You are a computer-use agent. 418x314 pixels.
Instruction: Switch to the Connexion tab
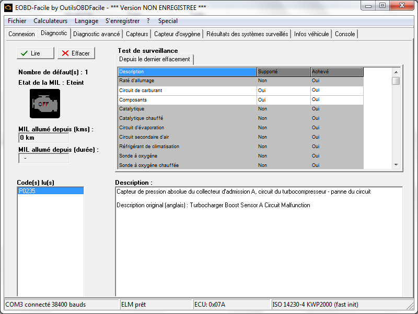[x=21, y=34]
